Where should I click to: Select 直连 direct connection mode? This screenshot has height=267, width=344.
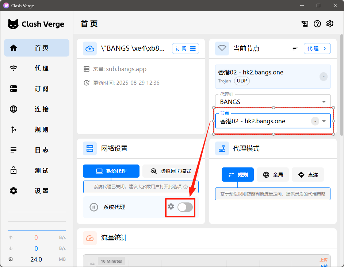pyautogui.click(x=307, y=175)
